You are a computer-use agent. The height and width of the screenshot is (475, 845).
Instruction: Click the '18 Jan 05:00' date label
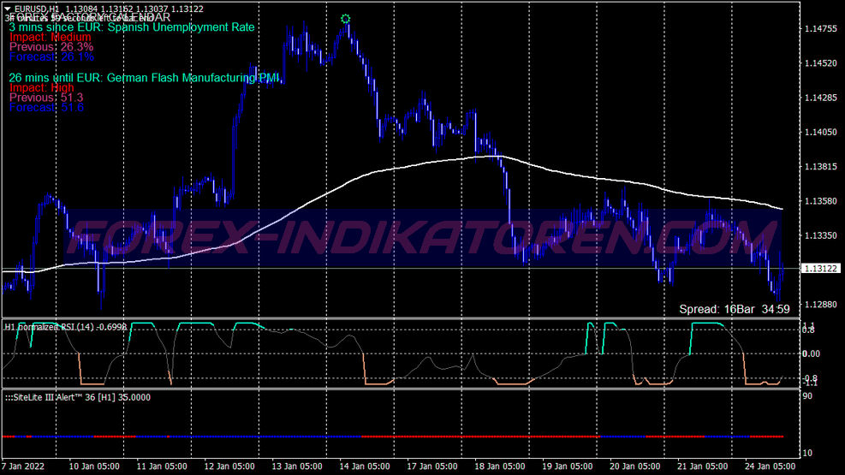[500, 466]
